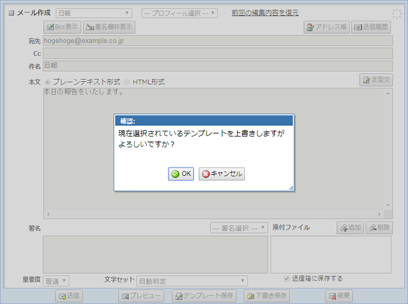This screenshot has width=408, height=304.
Task: Click the 下書き保存 icon
Action: pyautogui.click(x=251, y=296)
